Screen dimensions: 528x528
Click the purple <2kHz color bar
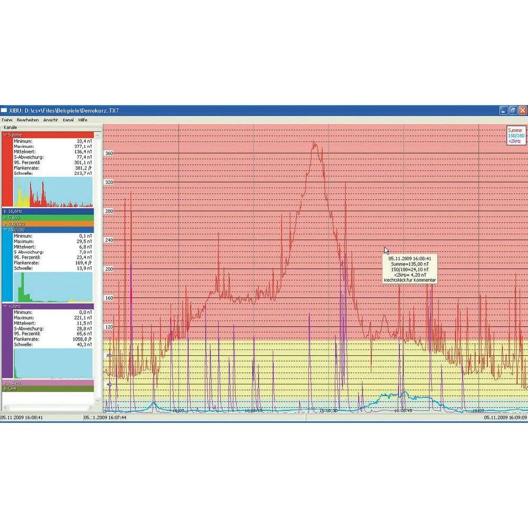7,343
